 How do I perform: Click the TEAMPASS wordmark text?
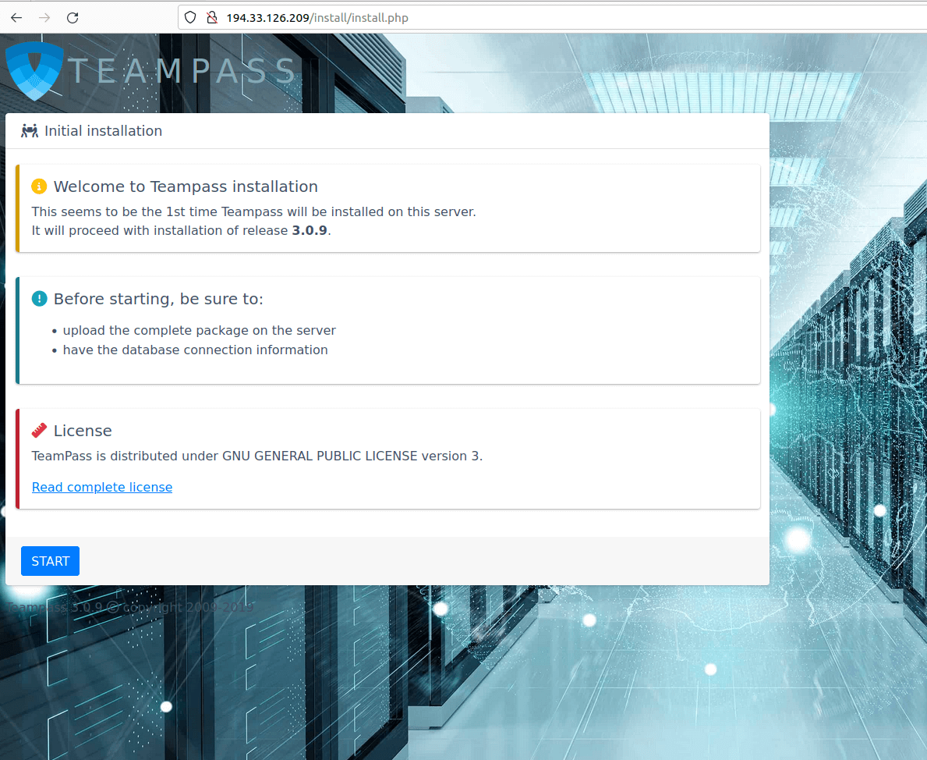pyautogui.click(x=182, y=71)
